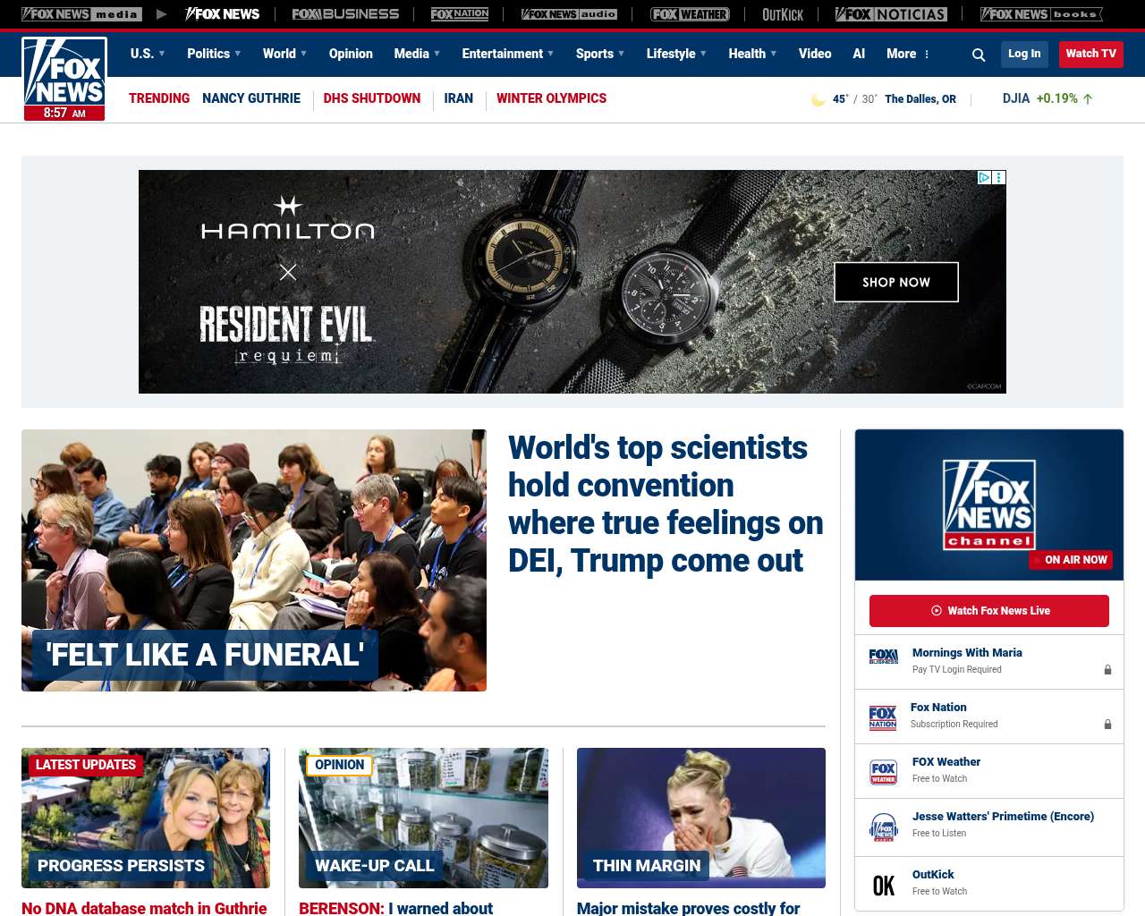The image size is (1145, 916).
Task: Open the Fox News Audio logo link
Action: tap(569, 14)
